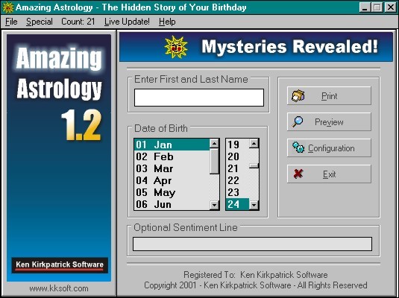
Task: Click the month list scrollbar thumb
Action: [214, 162]
